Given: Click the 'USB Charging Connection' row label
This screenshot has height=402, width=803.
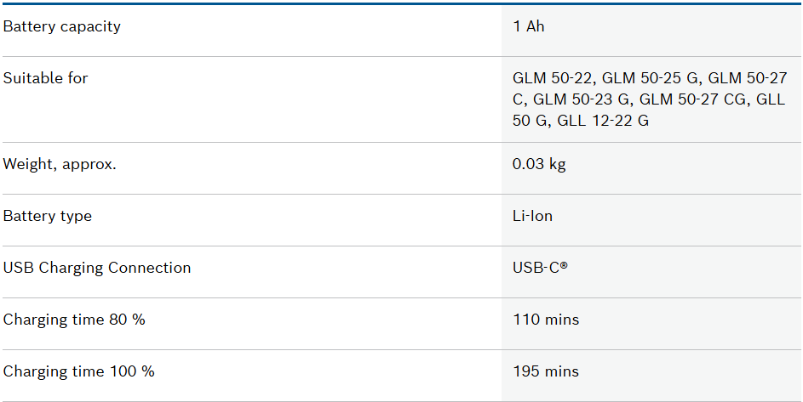Looking at the screenshot, I should point(97,268).
